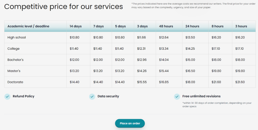Click the Data security checkmark icon
This screenshot has height=130, width=258.
point(92,96)
